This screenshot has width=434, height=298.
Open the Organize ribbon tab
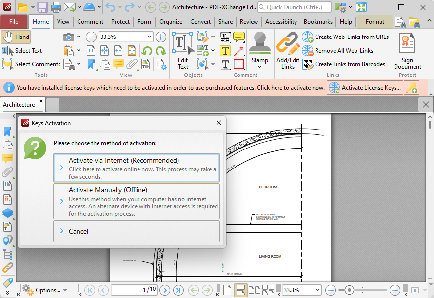pos(171,22)
